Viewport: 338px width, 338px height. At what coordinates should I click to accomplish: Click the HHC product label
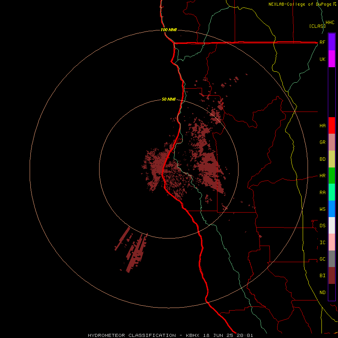coord(330,23)
